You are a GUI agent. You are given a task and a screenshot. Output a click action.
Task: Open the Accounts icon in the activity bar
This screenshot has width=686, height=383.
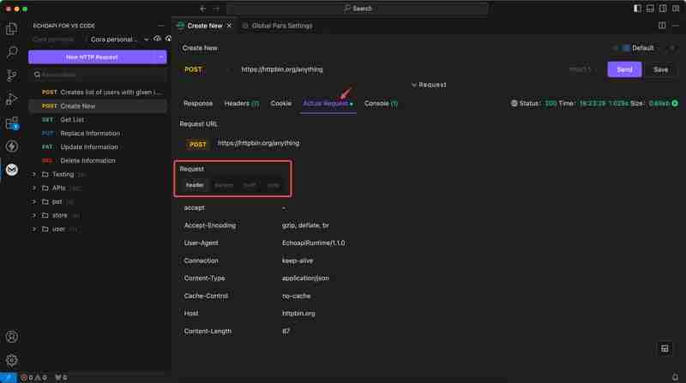(x=12, y=337)
